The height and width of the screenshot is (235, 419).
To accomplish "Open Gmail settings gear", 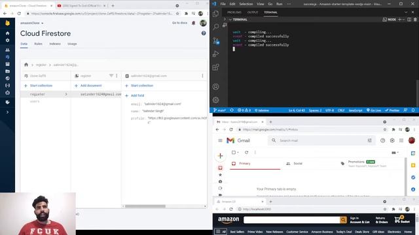I will 392,140.
